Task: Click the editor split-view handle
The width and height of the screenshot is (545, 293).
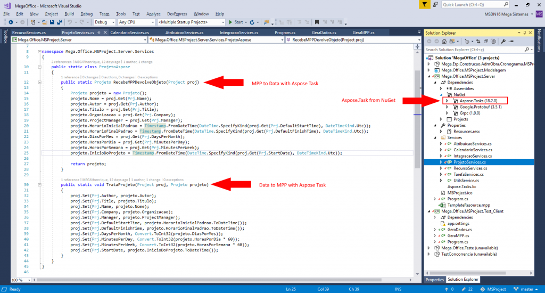Action: (417, 46)
